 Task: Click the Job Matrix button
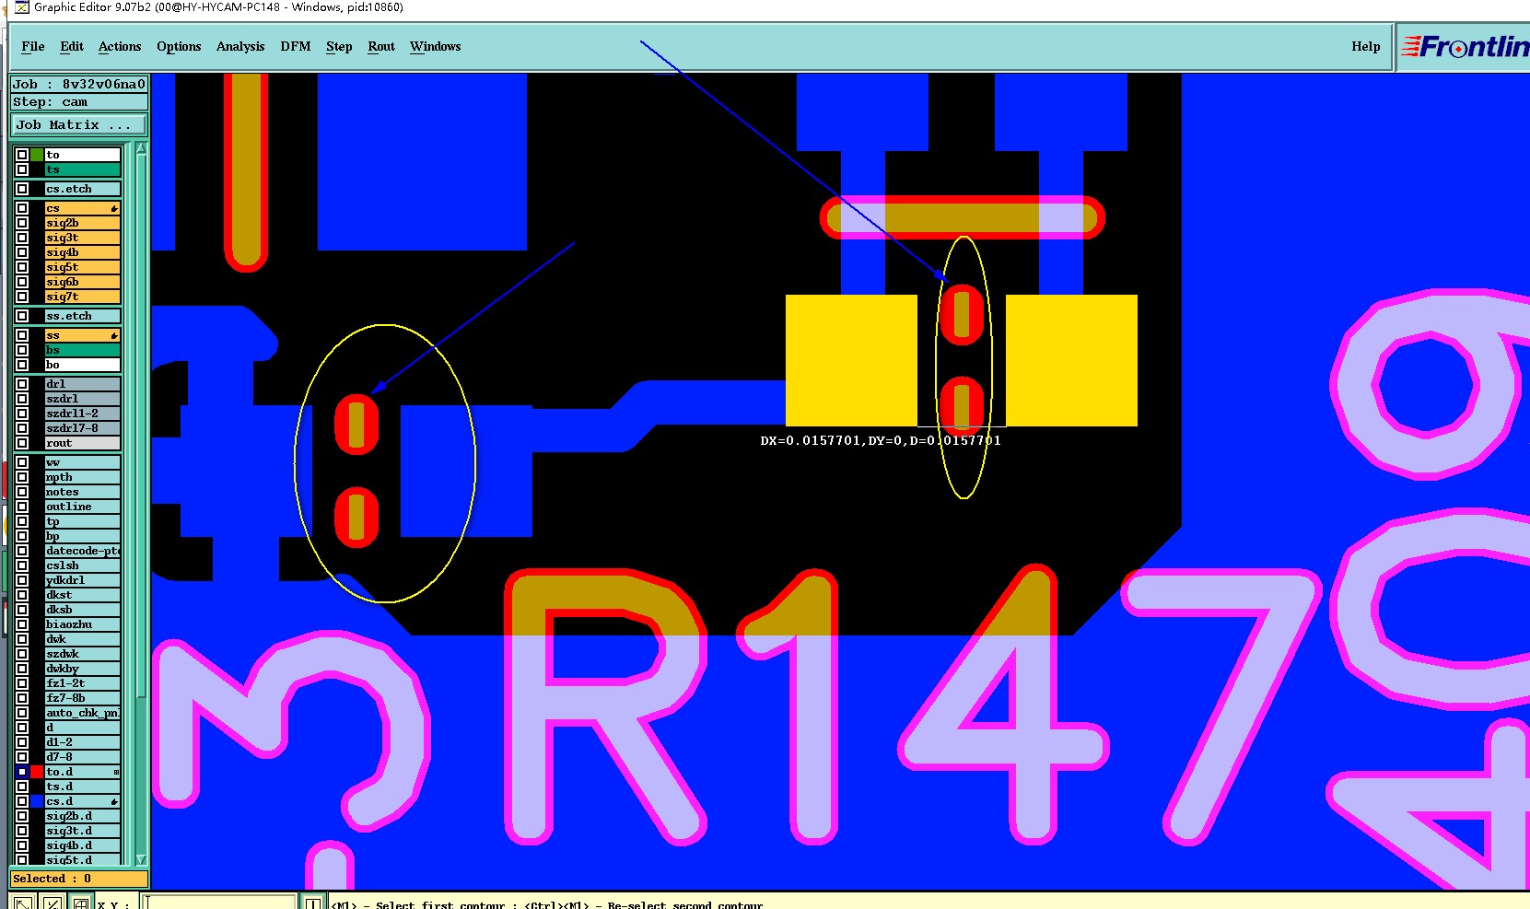pyautogui.click(x=79, y=124)
